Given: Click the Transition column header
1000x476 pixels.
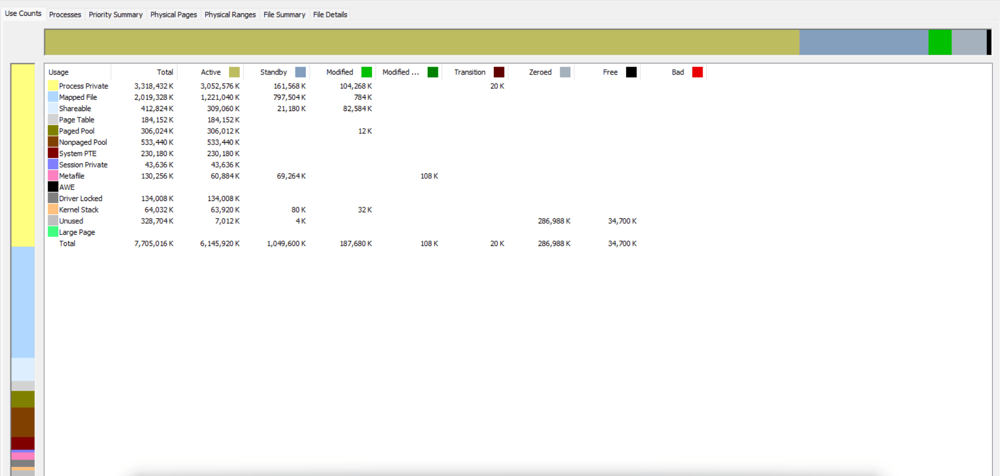Looking at the screenshot, I should [475, 72].
